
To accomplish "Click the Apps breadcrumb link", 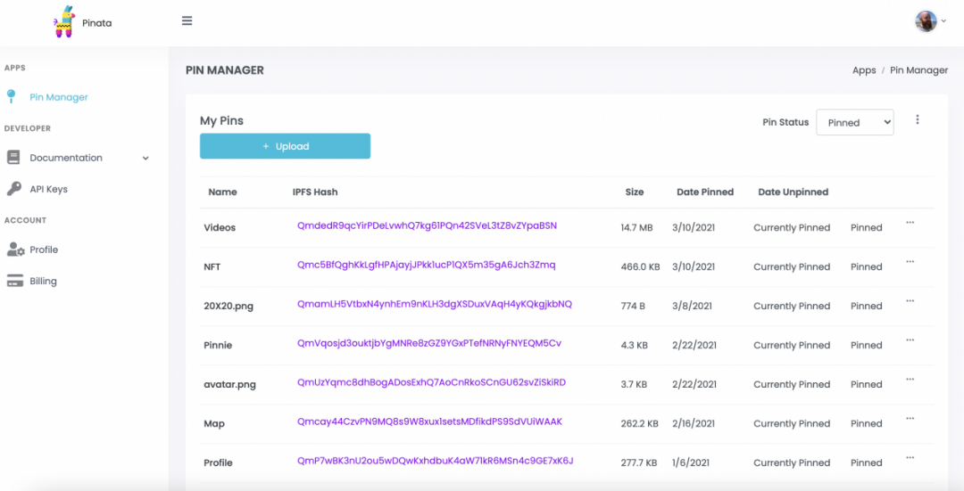I will pyautogui.click(x=864, y=70).
